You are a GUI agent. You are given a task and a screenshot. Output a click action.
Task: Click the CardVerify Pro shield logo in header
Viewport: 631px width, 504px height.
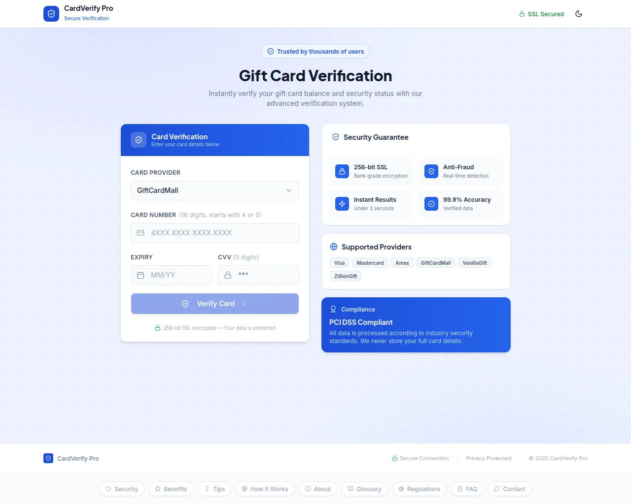click(51, 14)
